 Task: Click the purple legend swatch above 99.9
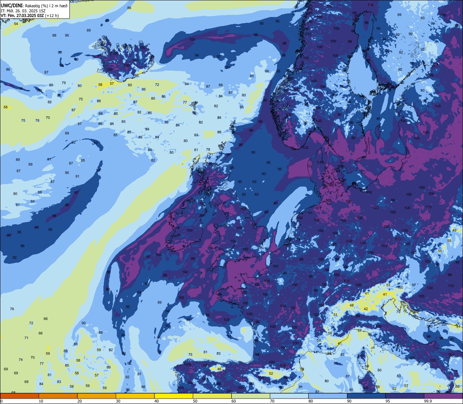coord(443,396)
